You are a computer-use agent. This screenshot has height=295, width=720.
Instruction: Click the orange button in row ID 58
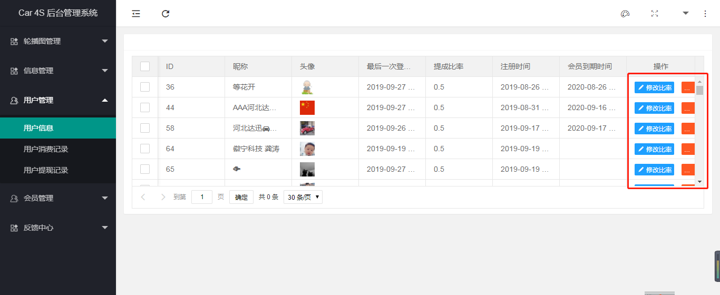coord(688,129)
